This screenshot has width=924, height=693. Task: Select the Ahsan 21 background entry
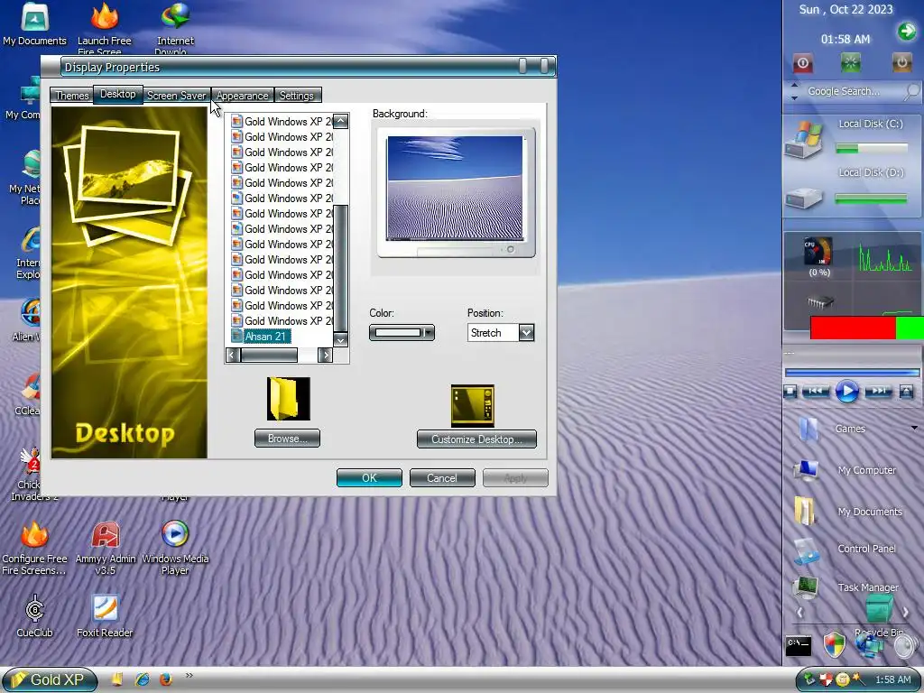(x=266, y=337)
